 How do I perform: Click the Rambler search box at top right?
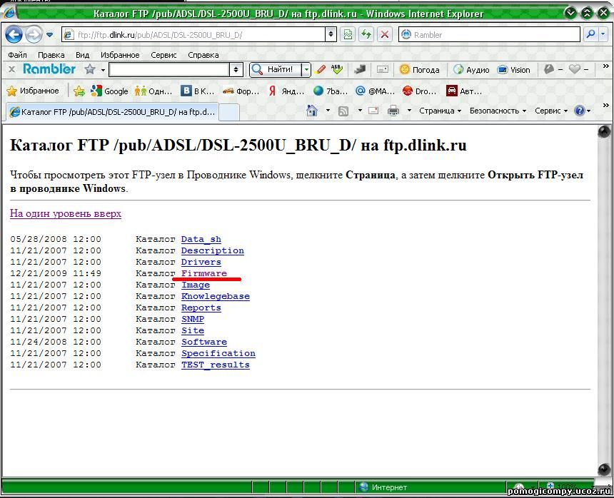[490, 35]
